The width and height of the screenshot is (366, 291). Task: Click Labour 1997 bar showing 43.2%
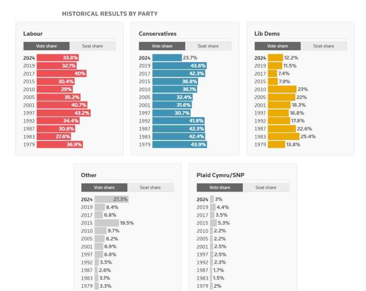pos(64,113)
